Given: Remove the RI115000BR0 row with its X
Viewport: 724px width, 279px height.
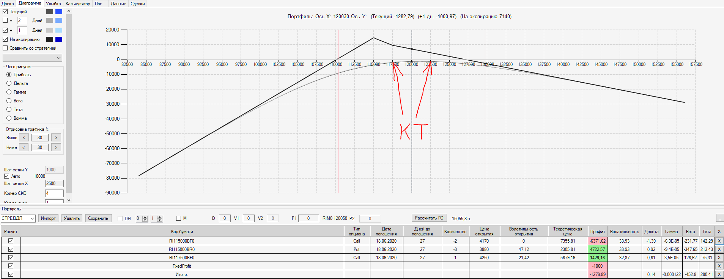Looking at the screenshot, I should (719, 249).
